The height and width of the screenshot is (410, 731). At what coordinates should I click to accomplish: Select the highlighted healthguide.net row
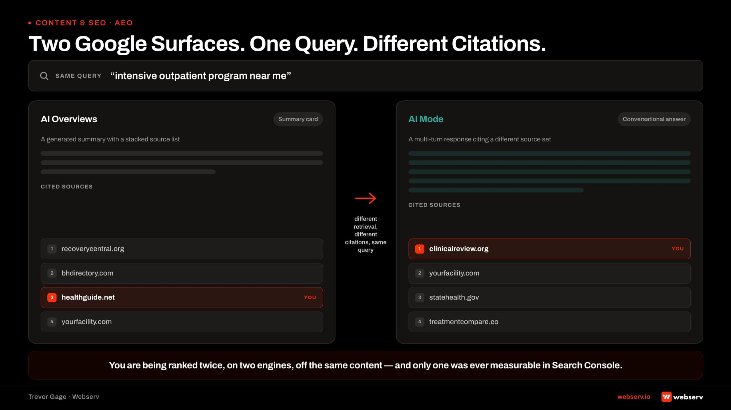[x=182, y=297]
